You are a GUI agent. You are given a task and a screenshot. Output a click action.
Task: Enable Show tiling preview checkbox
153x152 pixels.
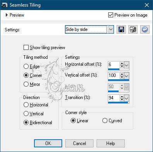click(26, 48)
